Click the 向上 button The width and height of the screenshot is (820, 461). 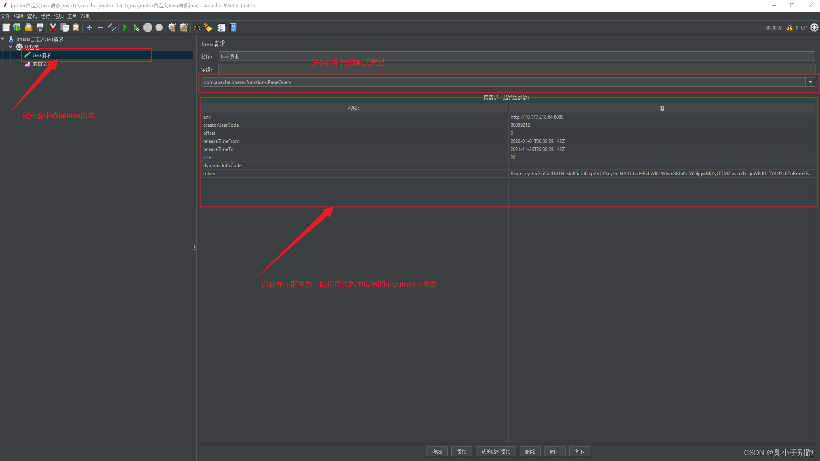pyautogui.click(x=555, y=452)
